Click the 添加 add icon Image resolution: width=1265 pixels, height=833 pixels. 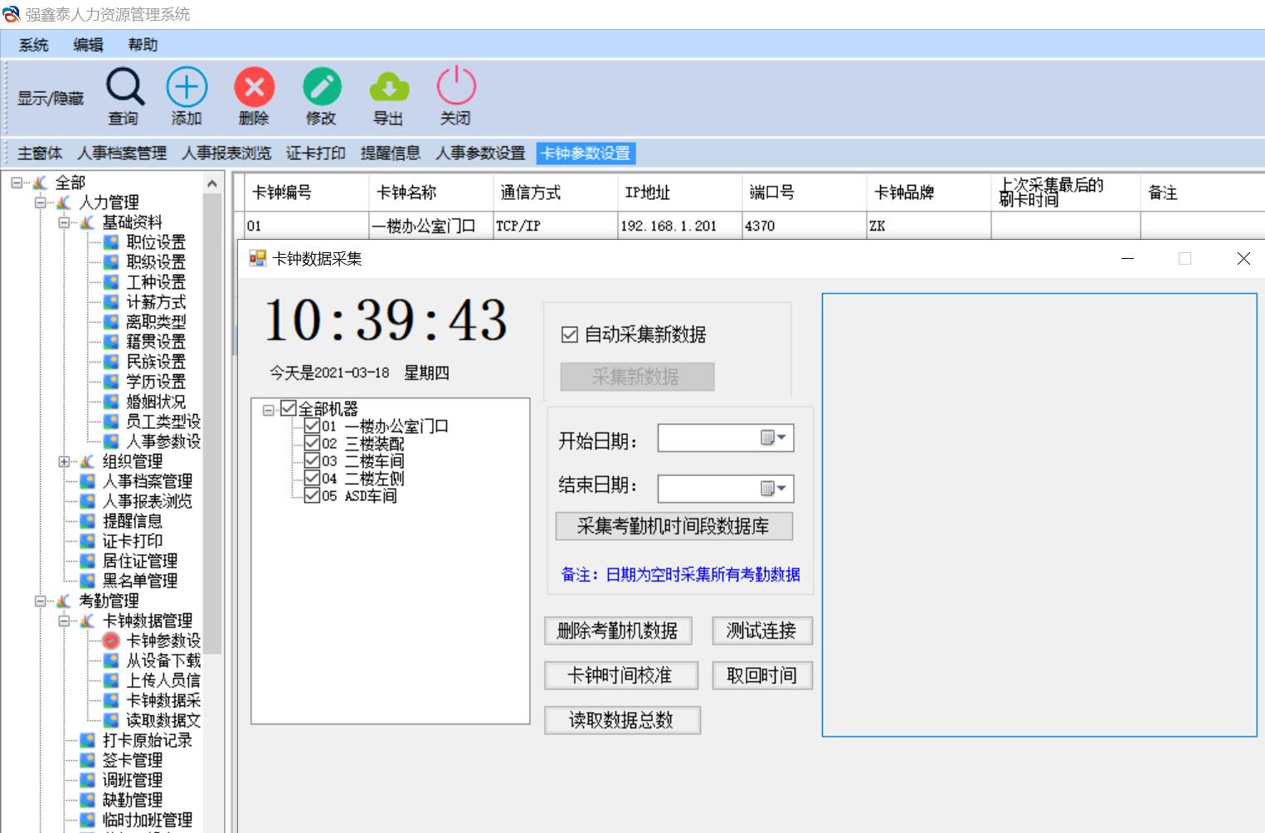click(186, 85)
